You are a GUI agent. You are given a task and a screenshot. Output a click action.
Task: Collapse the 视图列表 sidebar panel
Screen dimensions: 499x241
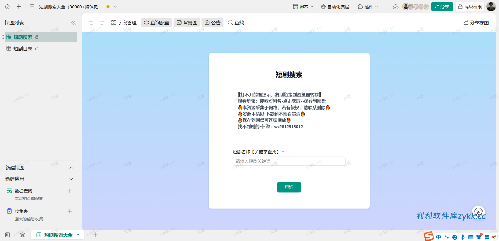[73, 23]
